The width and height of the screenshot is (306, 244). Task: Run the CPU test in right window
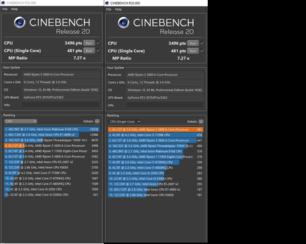click(193, 43)
